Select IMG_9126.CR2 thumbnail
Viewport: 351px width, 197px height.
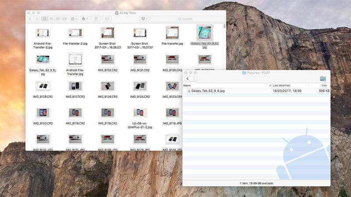pos(107,86)
